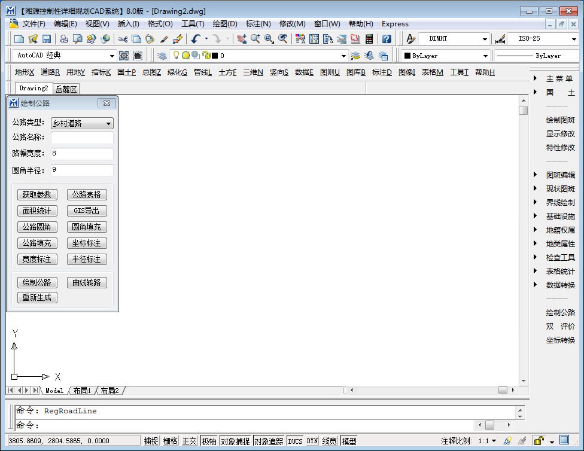
Task: Expand the 基础设施 item in the side menu
Action: 560,216
